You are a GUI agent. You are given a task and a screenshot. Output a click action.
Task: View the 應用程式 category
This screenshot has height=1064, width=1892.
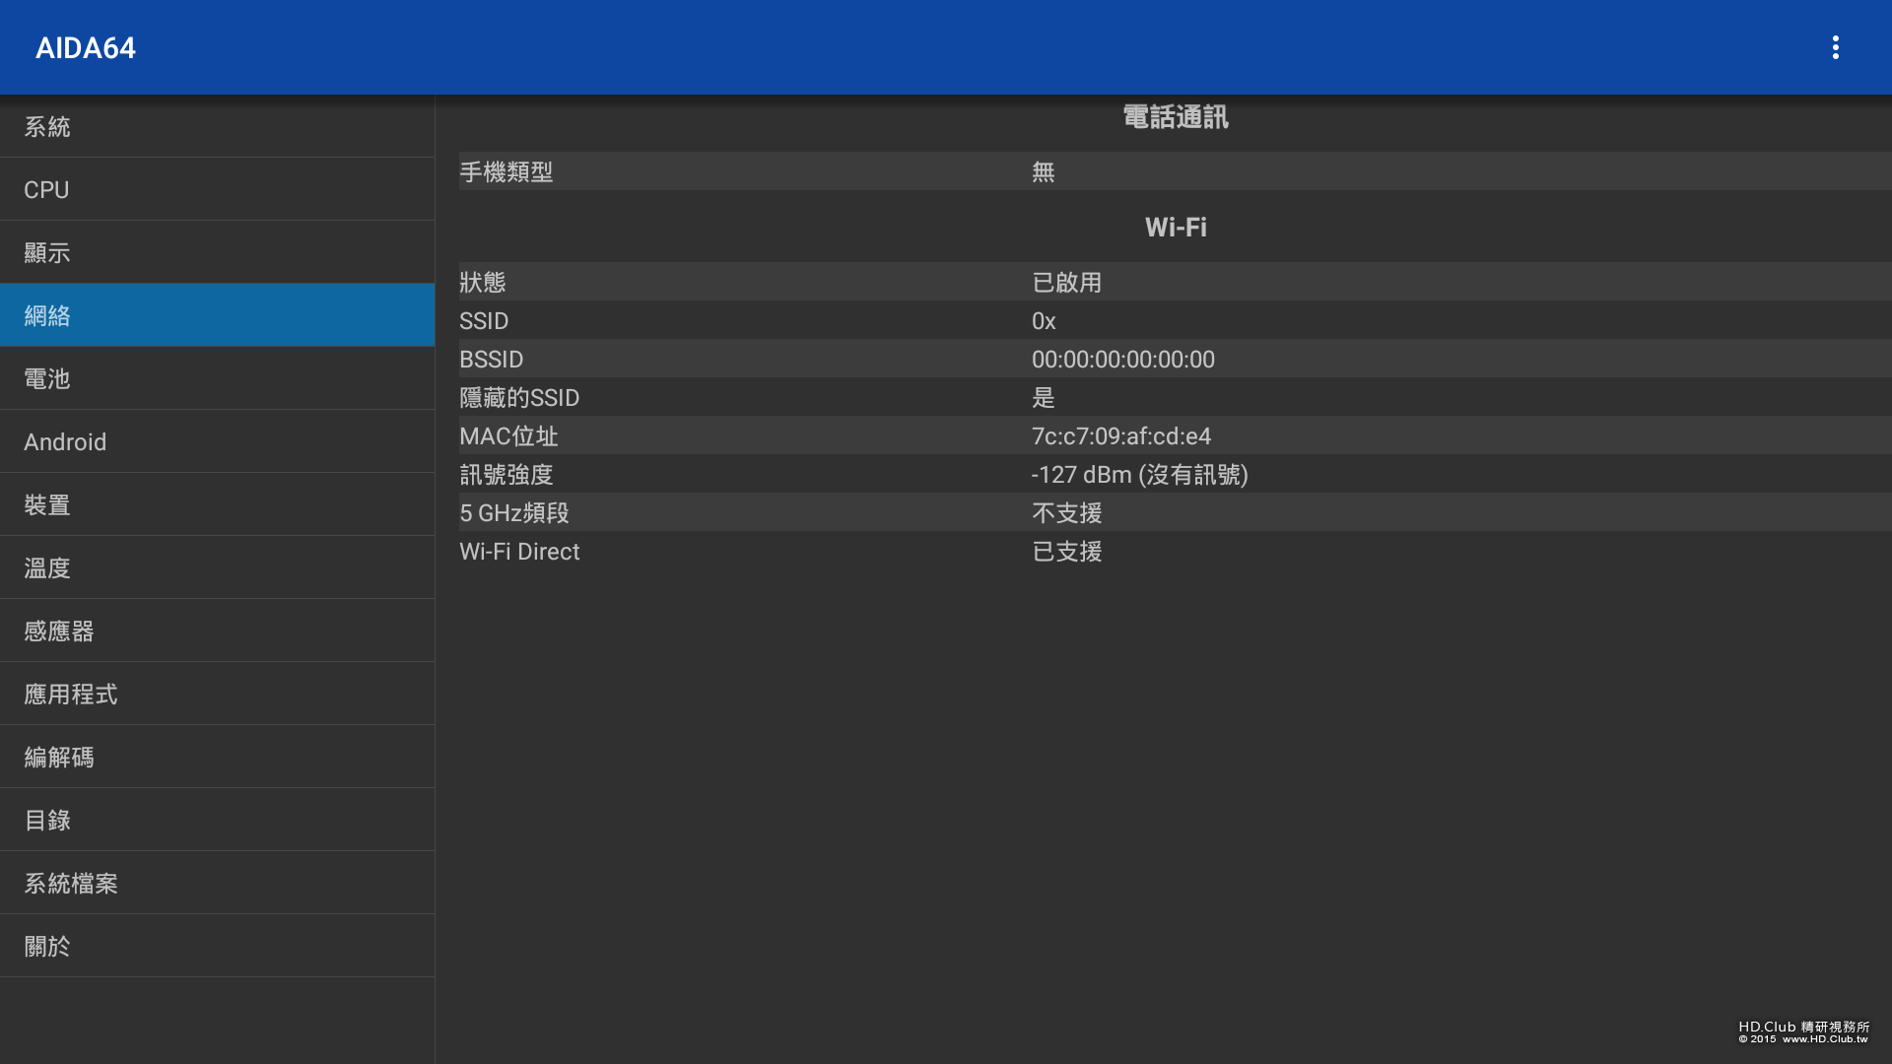point(217,694)
